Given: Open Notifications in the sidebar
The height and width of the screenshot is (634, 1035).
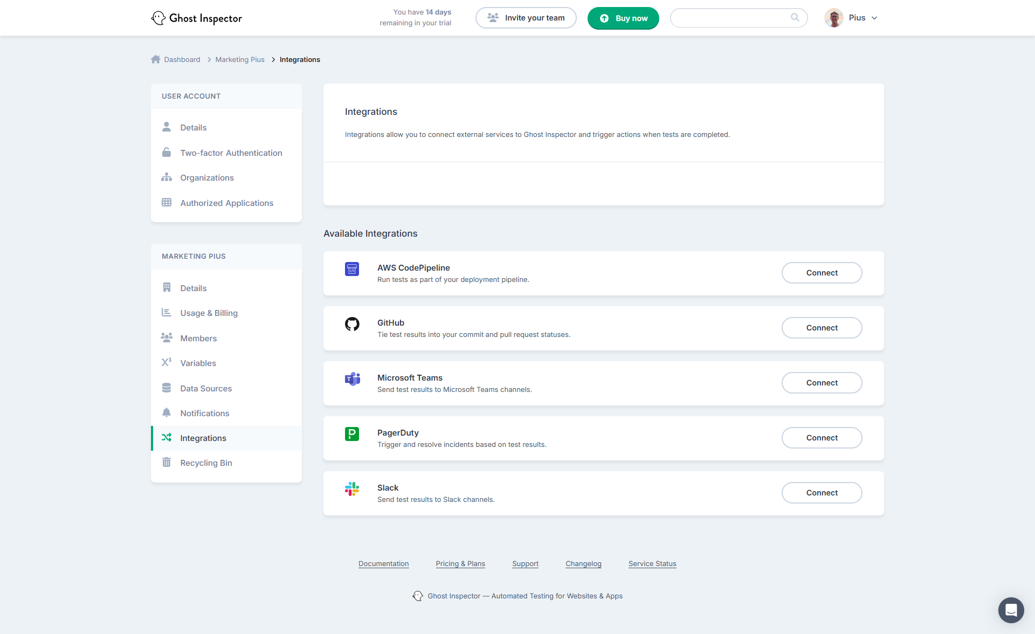Looking at the screenshot, I should pyautogui.click(x=205, y=414).
